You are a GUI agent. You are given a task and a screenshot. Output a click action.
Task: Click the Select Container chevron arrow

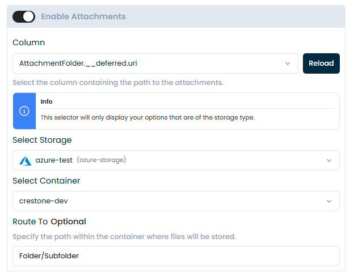(x=329, y=201)
